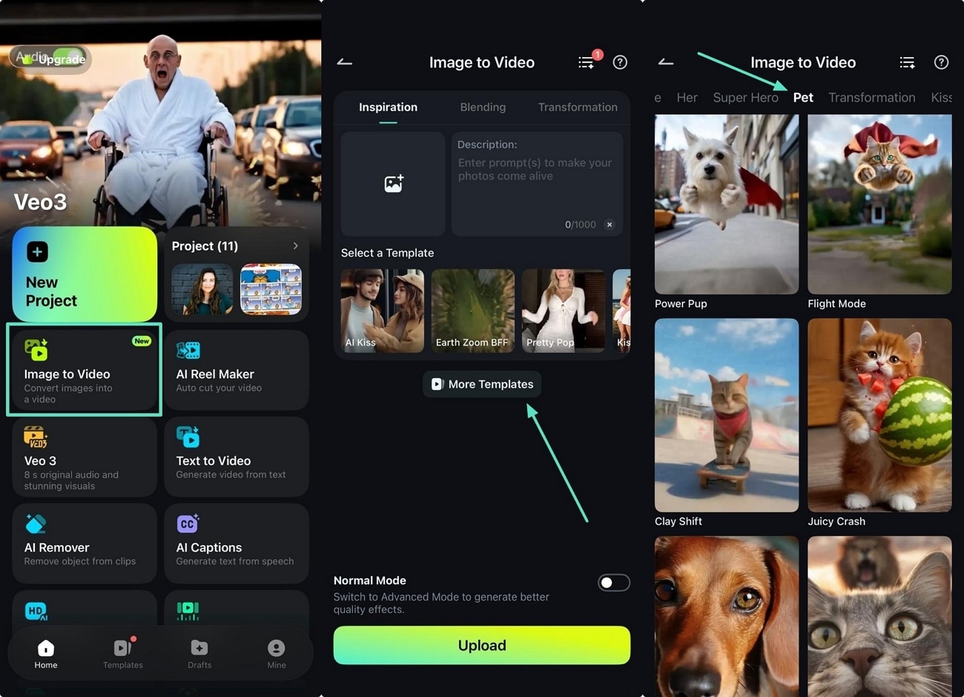Open the Text to Video icon
This screenshot has width=964, height=697.
click(188, 437)
